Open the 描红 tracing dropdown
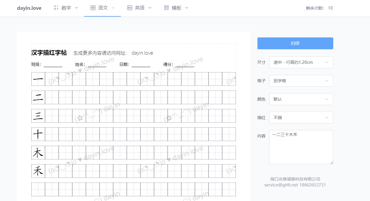The width and height of the screenshot is (370, 201). (301, 118)
